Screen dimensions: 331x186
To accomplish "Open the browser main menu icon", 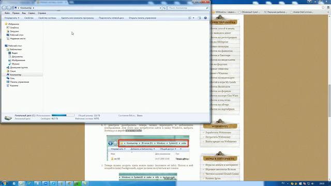I will point(328,7).
